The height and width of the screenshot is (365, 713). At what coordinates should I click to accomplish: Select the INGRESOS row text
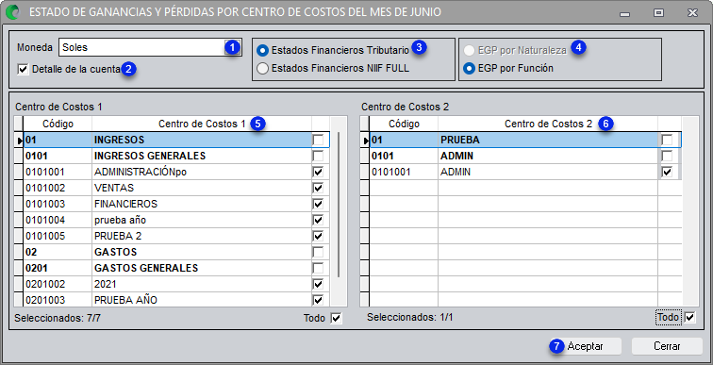point(119,140)
